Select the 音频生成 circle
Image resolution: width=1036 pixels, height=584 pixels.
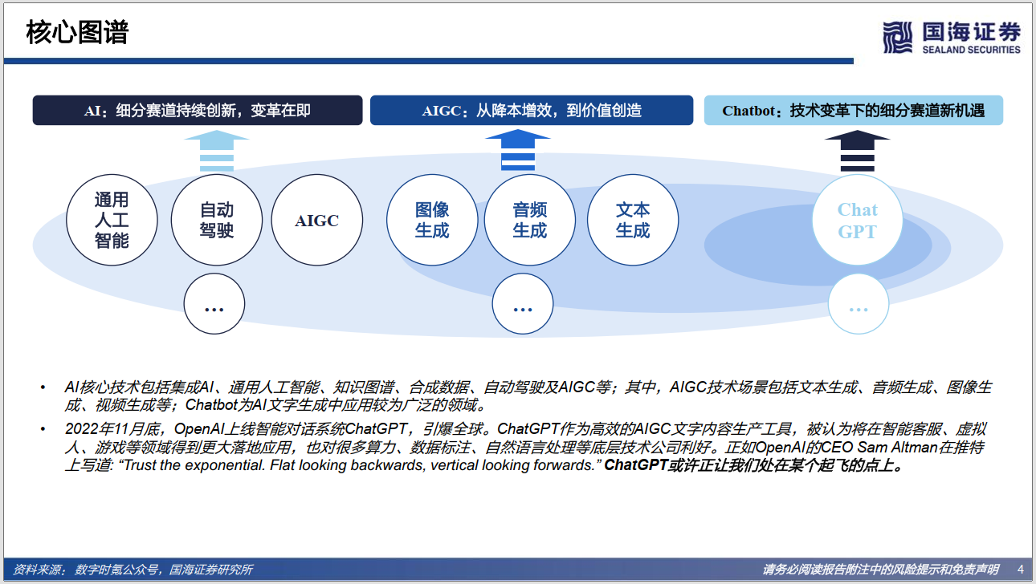coord(530,220)
